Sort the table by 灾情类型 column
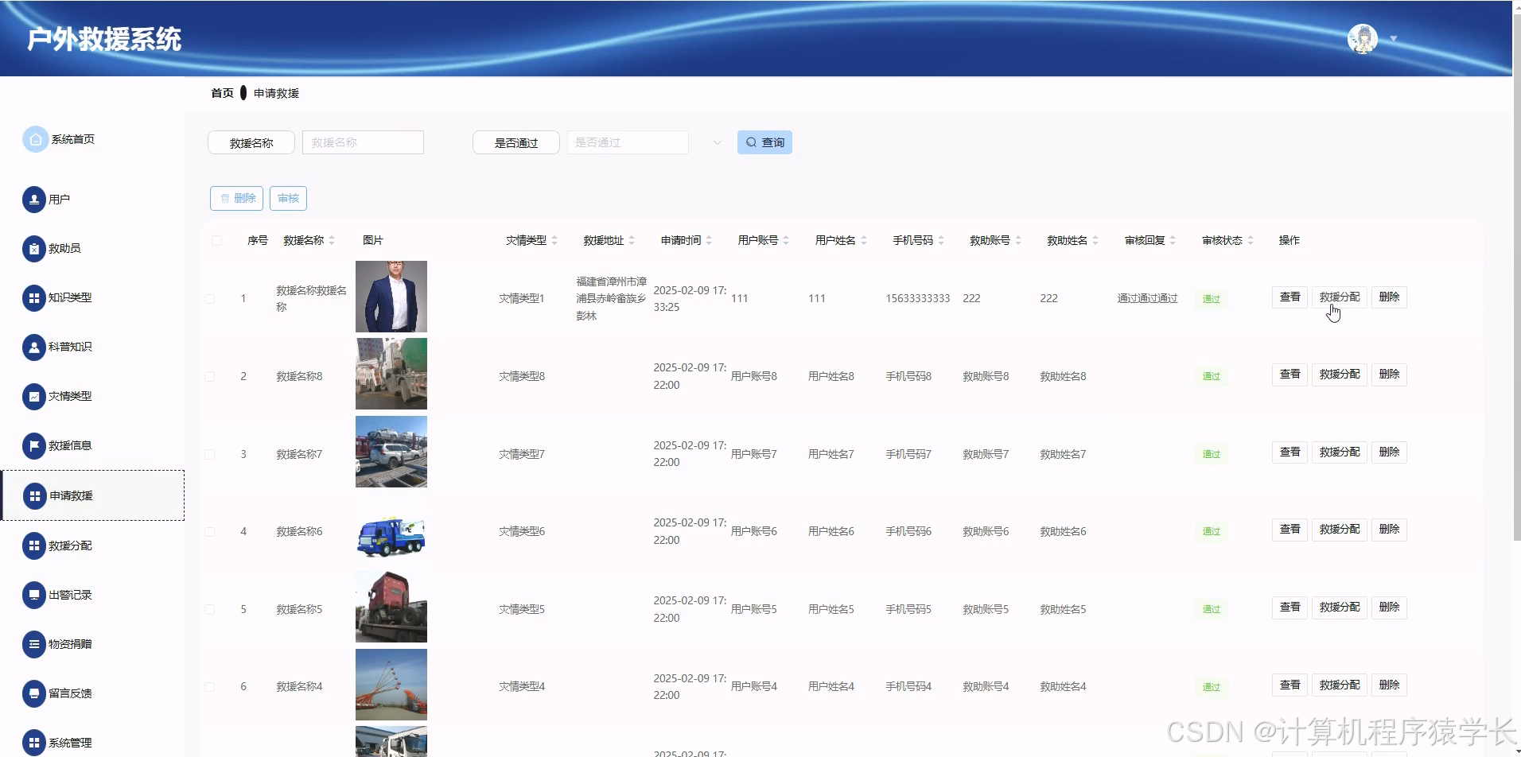1521x757 pixels. click(554, 240)
